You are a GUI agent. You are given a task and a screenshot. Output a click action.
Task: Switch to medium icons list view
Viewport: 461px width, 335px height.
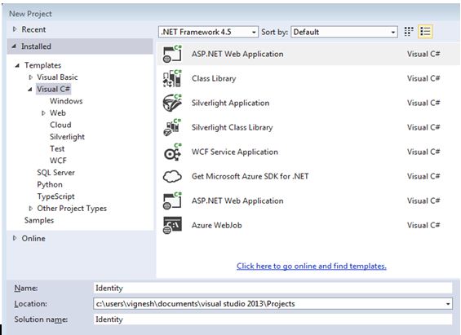point(425,32)
